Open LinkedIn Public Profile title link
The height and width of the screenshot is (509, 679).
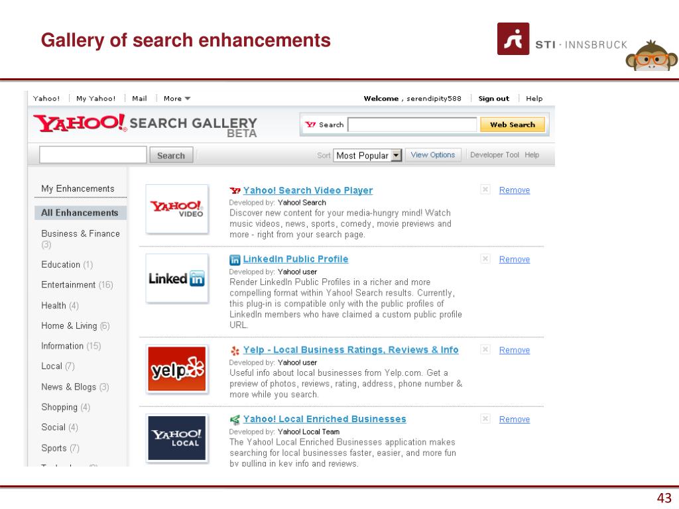click(296, 259)
